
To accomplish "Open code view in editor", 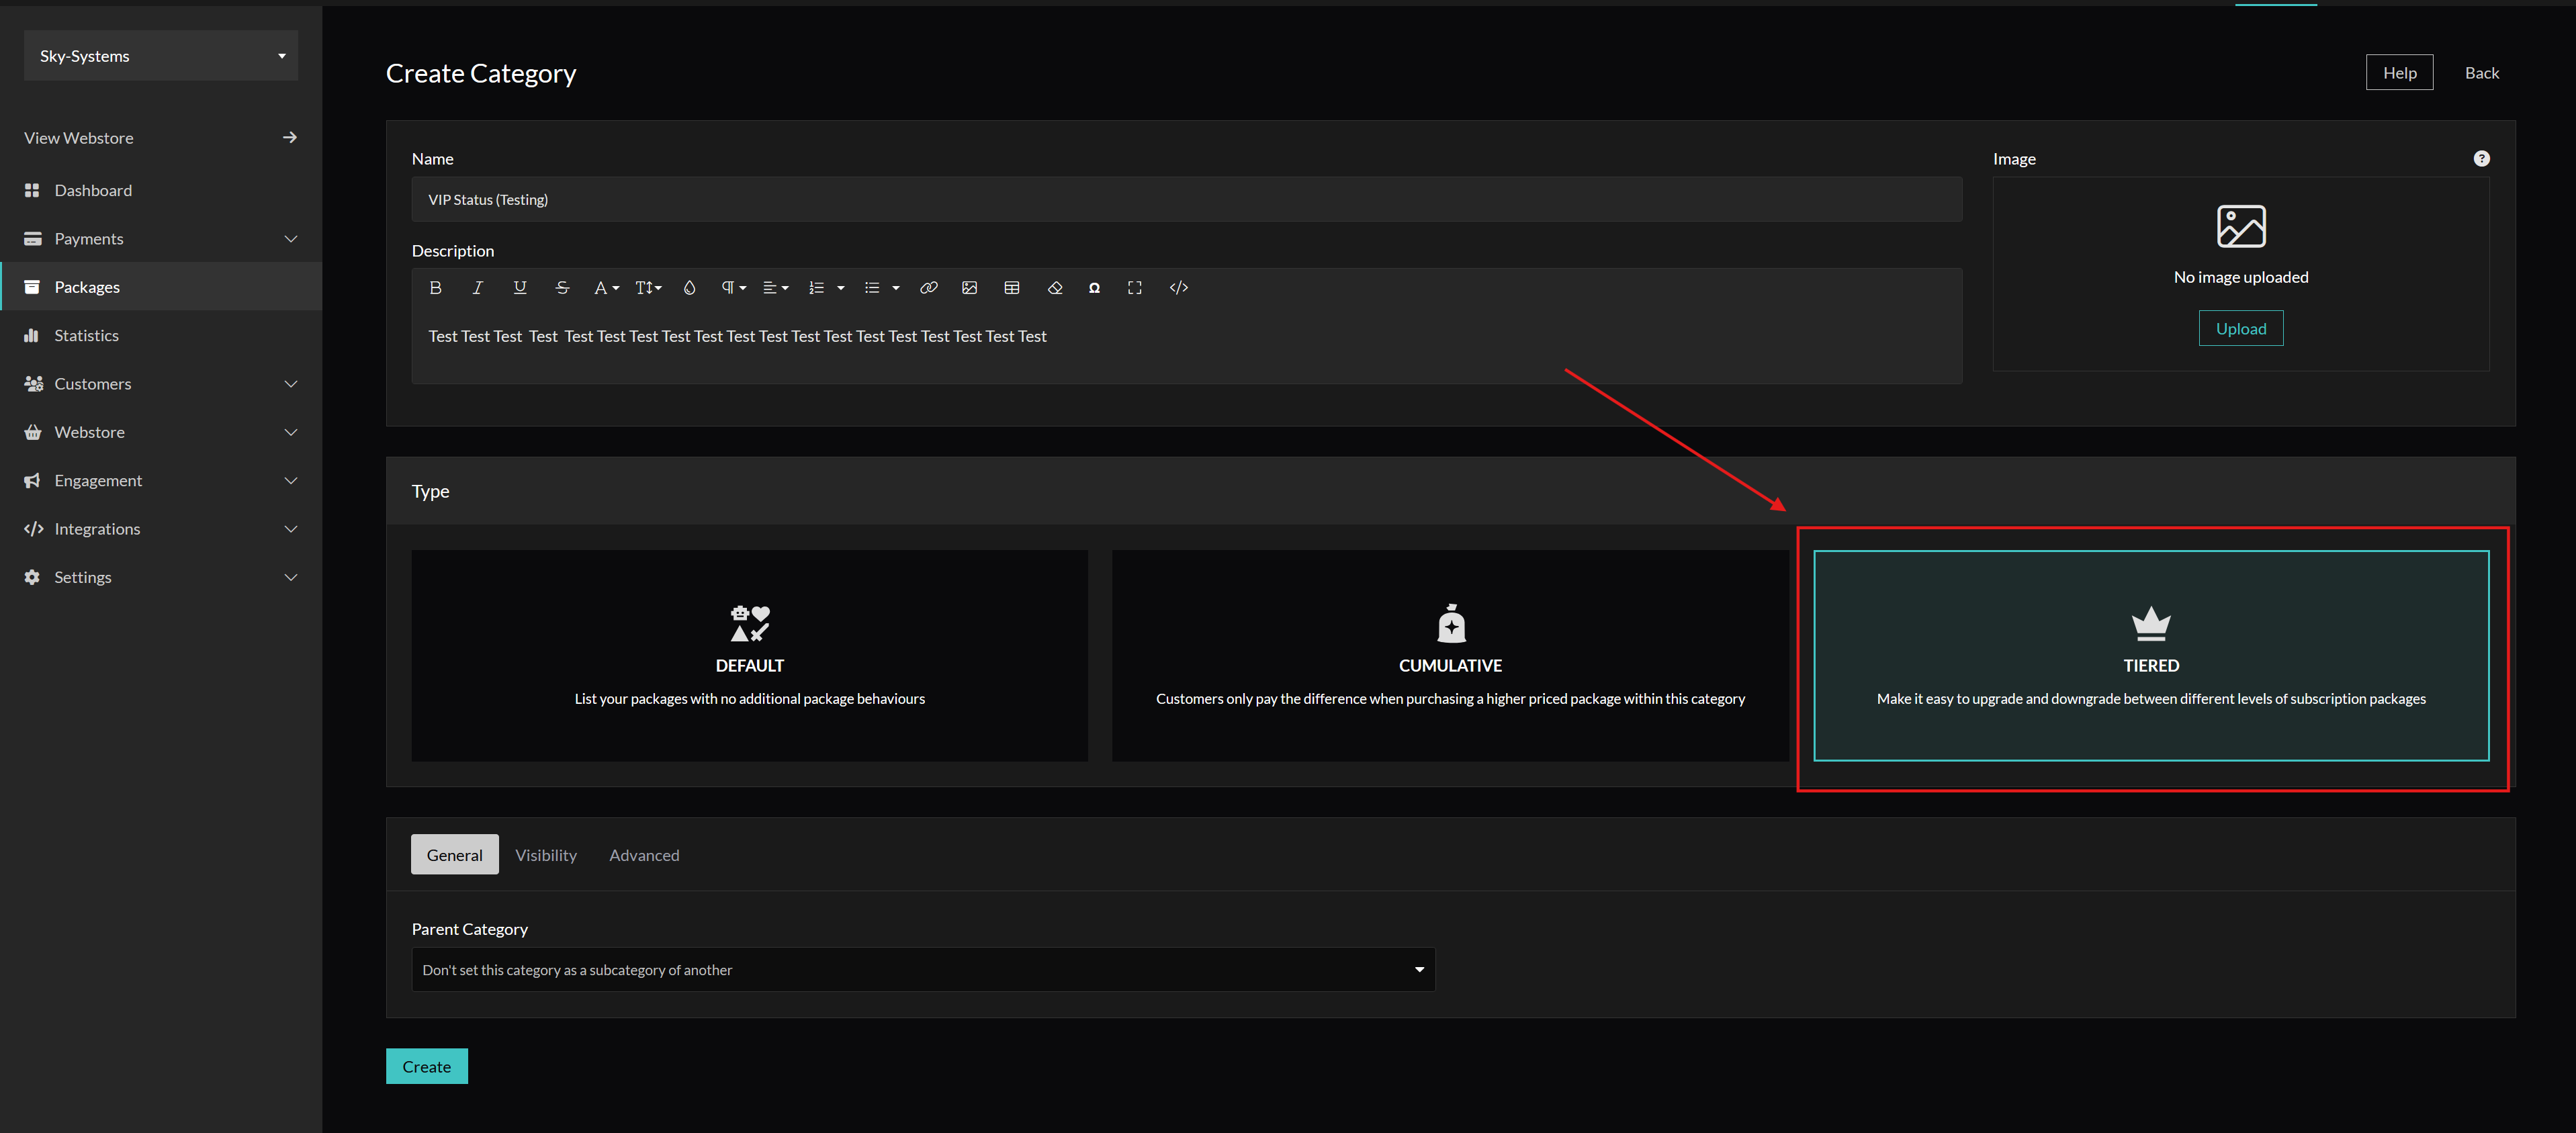I will 1178,288.
